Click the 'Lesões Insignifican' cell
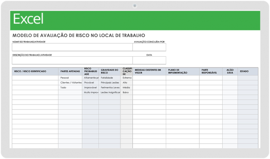Screen dimensions: 270x159 (110, 93)
